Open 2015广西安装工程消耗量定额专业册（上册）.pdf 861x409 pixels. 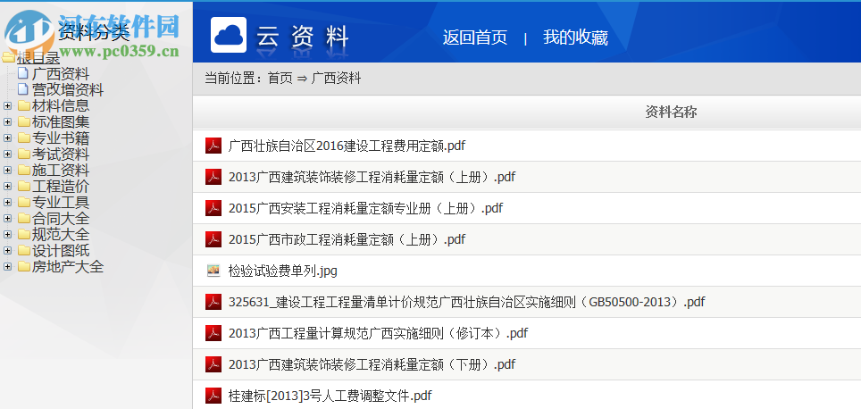[365, 208]
